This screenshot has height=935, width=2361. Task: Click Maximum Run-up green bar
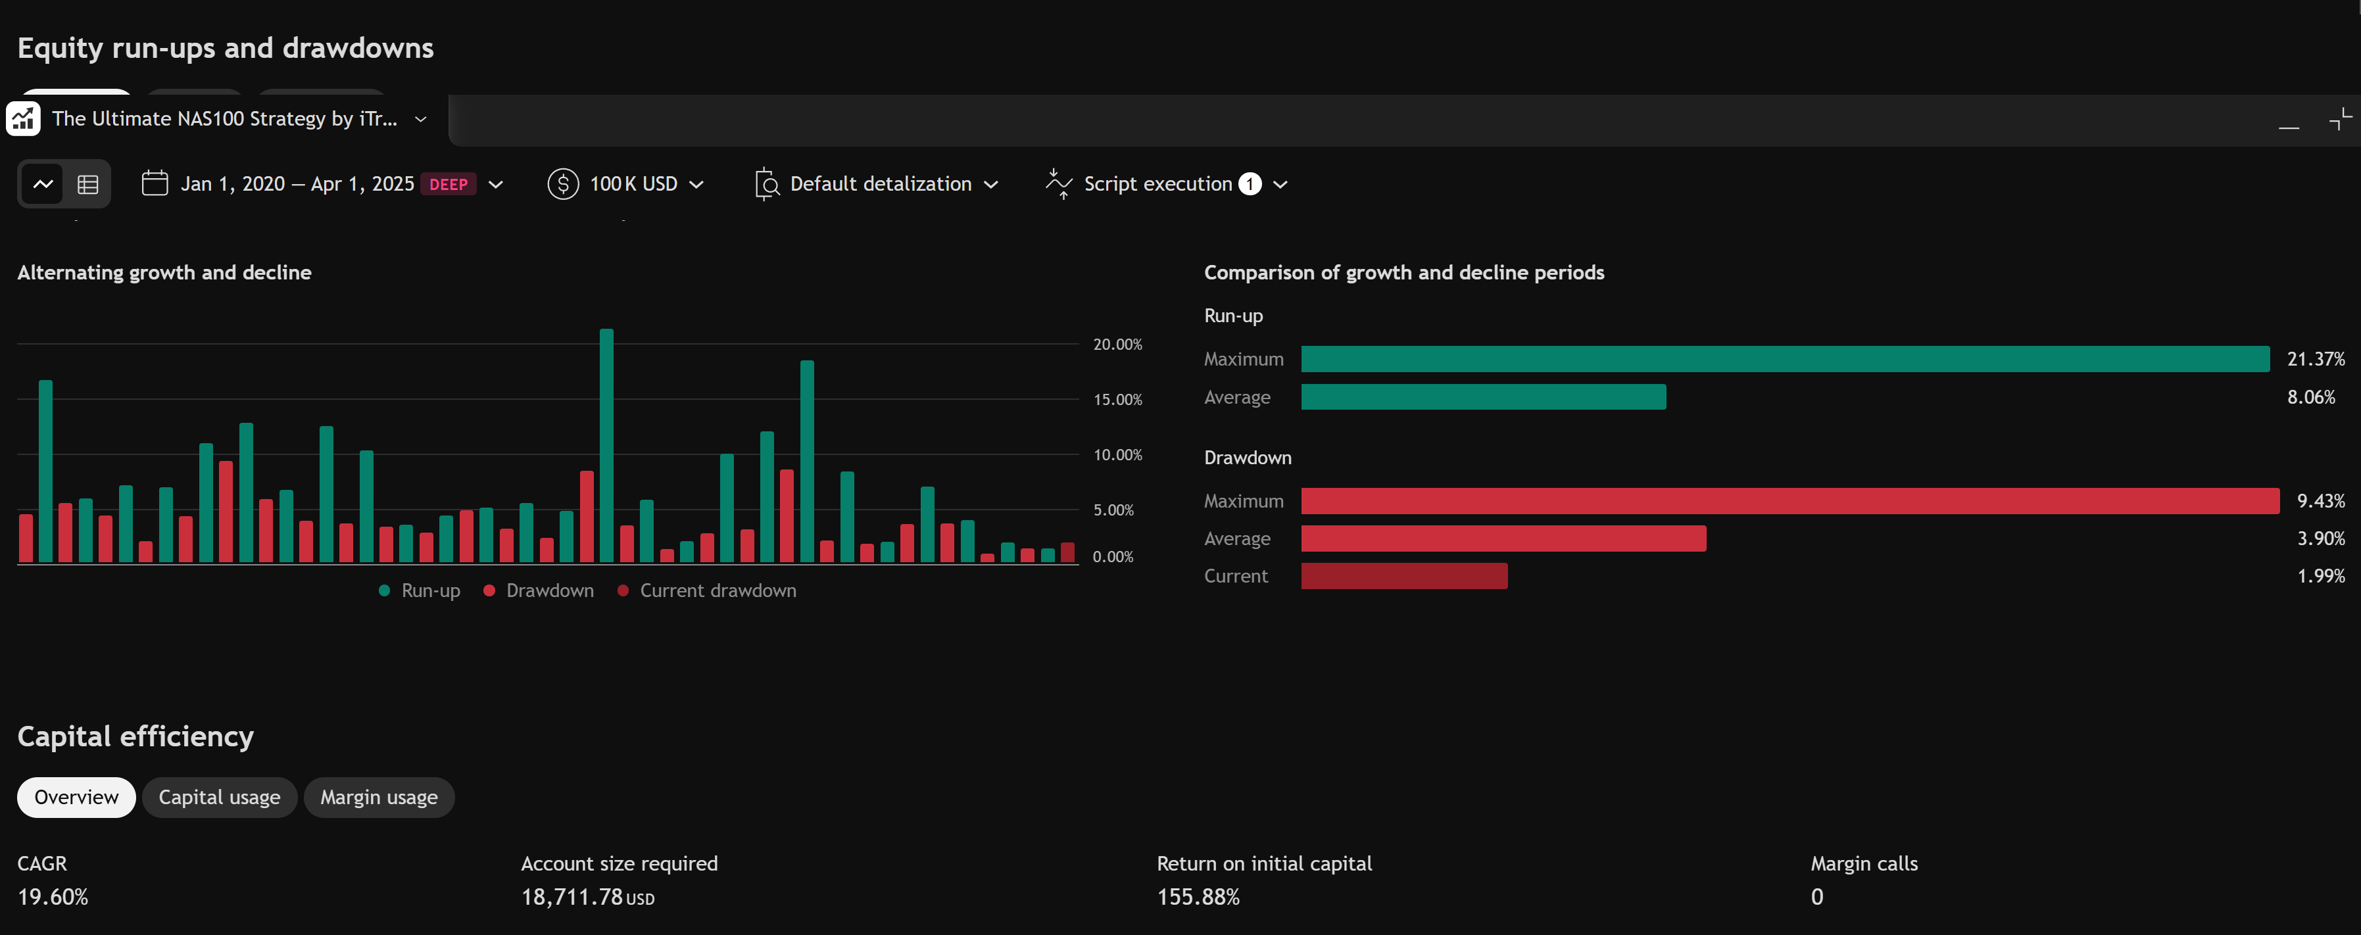(1786, 359)
